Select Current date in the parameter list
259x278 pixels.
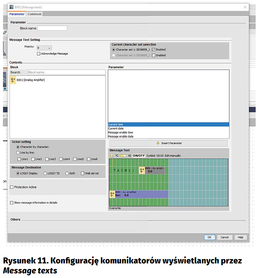(116, 128)
